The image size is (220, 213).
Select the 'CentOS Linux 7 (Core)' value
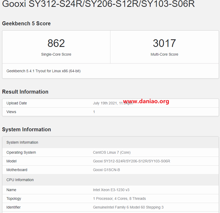click(x=112, y=152)
